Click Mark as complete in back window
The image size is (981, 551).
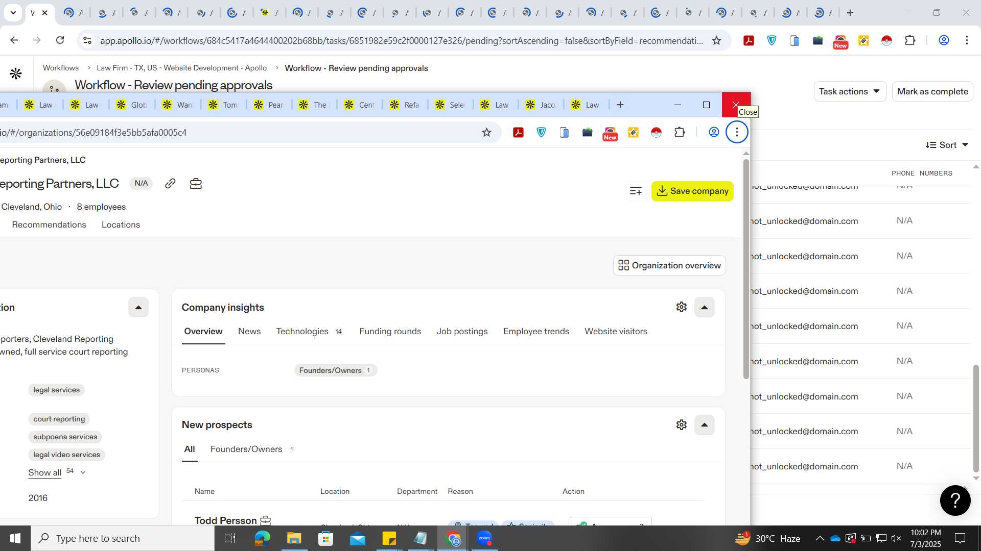tap(932, 92)
